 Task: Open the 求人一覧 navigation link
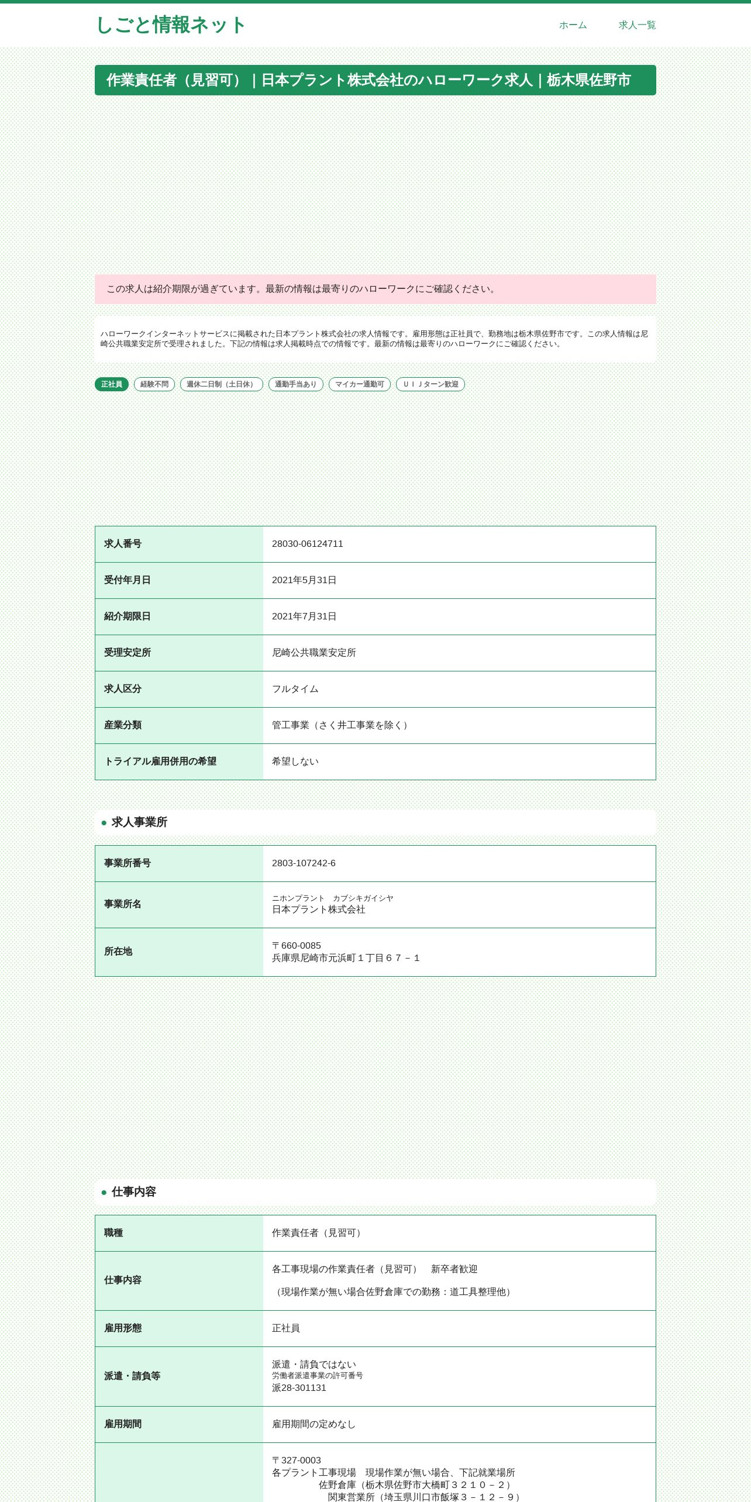pyautogui.click(x=637, y=25)
